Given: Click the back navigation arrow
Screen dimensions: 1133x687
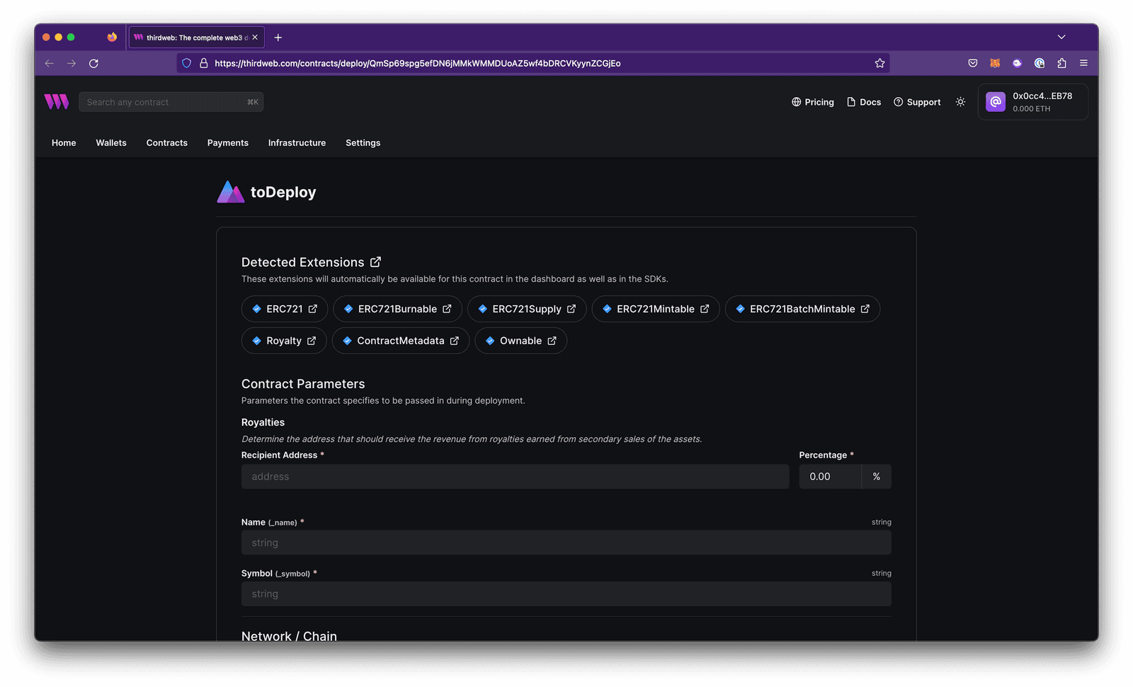Looking at the screenshot, I should [x=49, y=63].
